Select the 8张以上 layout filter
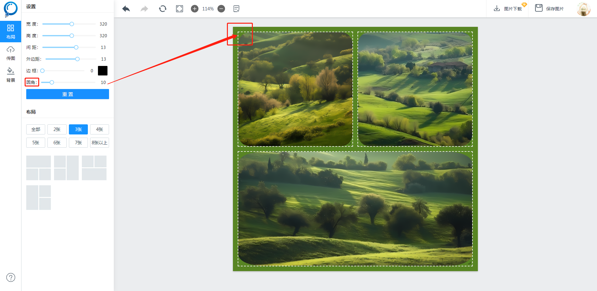Viewport: 597px width, 291px height. pyautogui.click(x=100, y=143)
